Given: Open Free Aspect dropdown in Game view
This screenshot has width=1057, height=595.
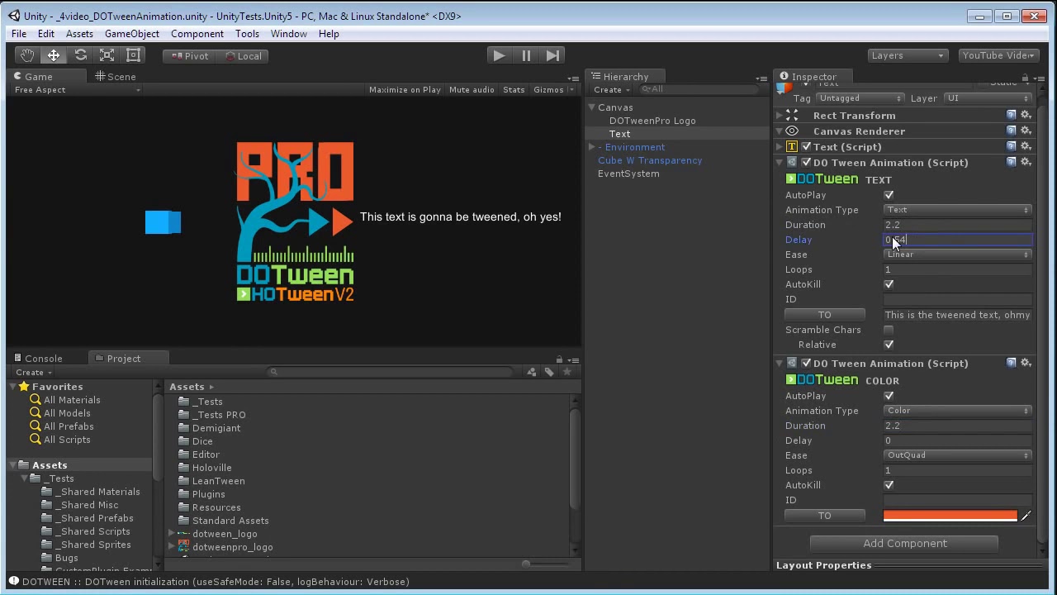Looking at the screenshot, I should point(77,89).
